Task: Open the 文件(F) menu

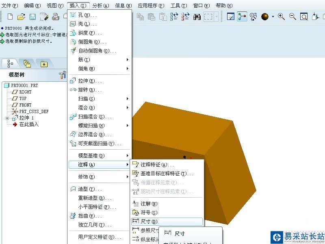Action: click(10, 6)
